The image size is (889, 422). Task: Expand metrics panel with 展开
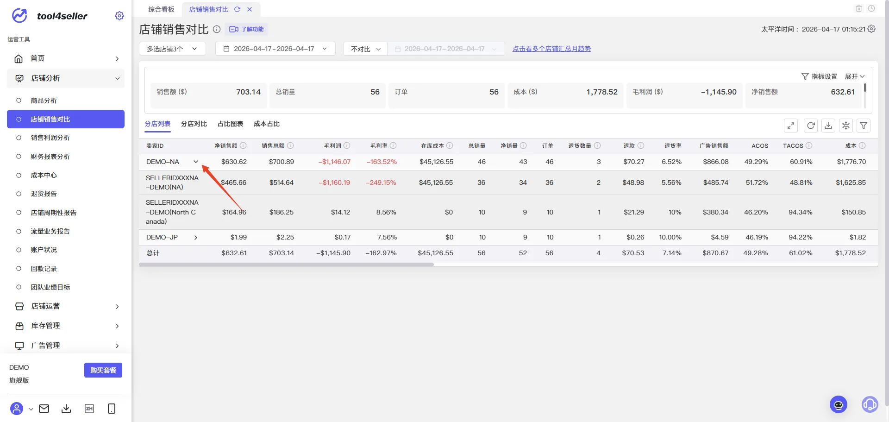[855, 76]
